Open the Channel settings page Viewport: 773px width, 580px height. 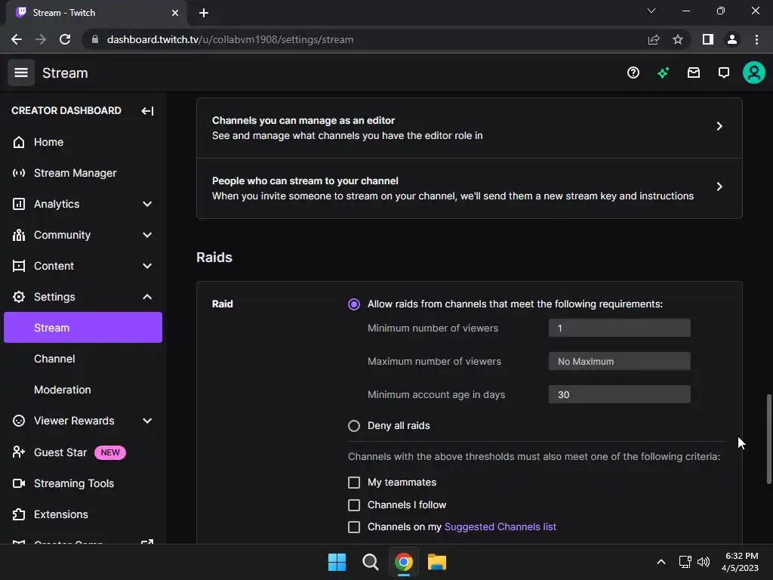83,359
